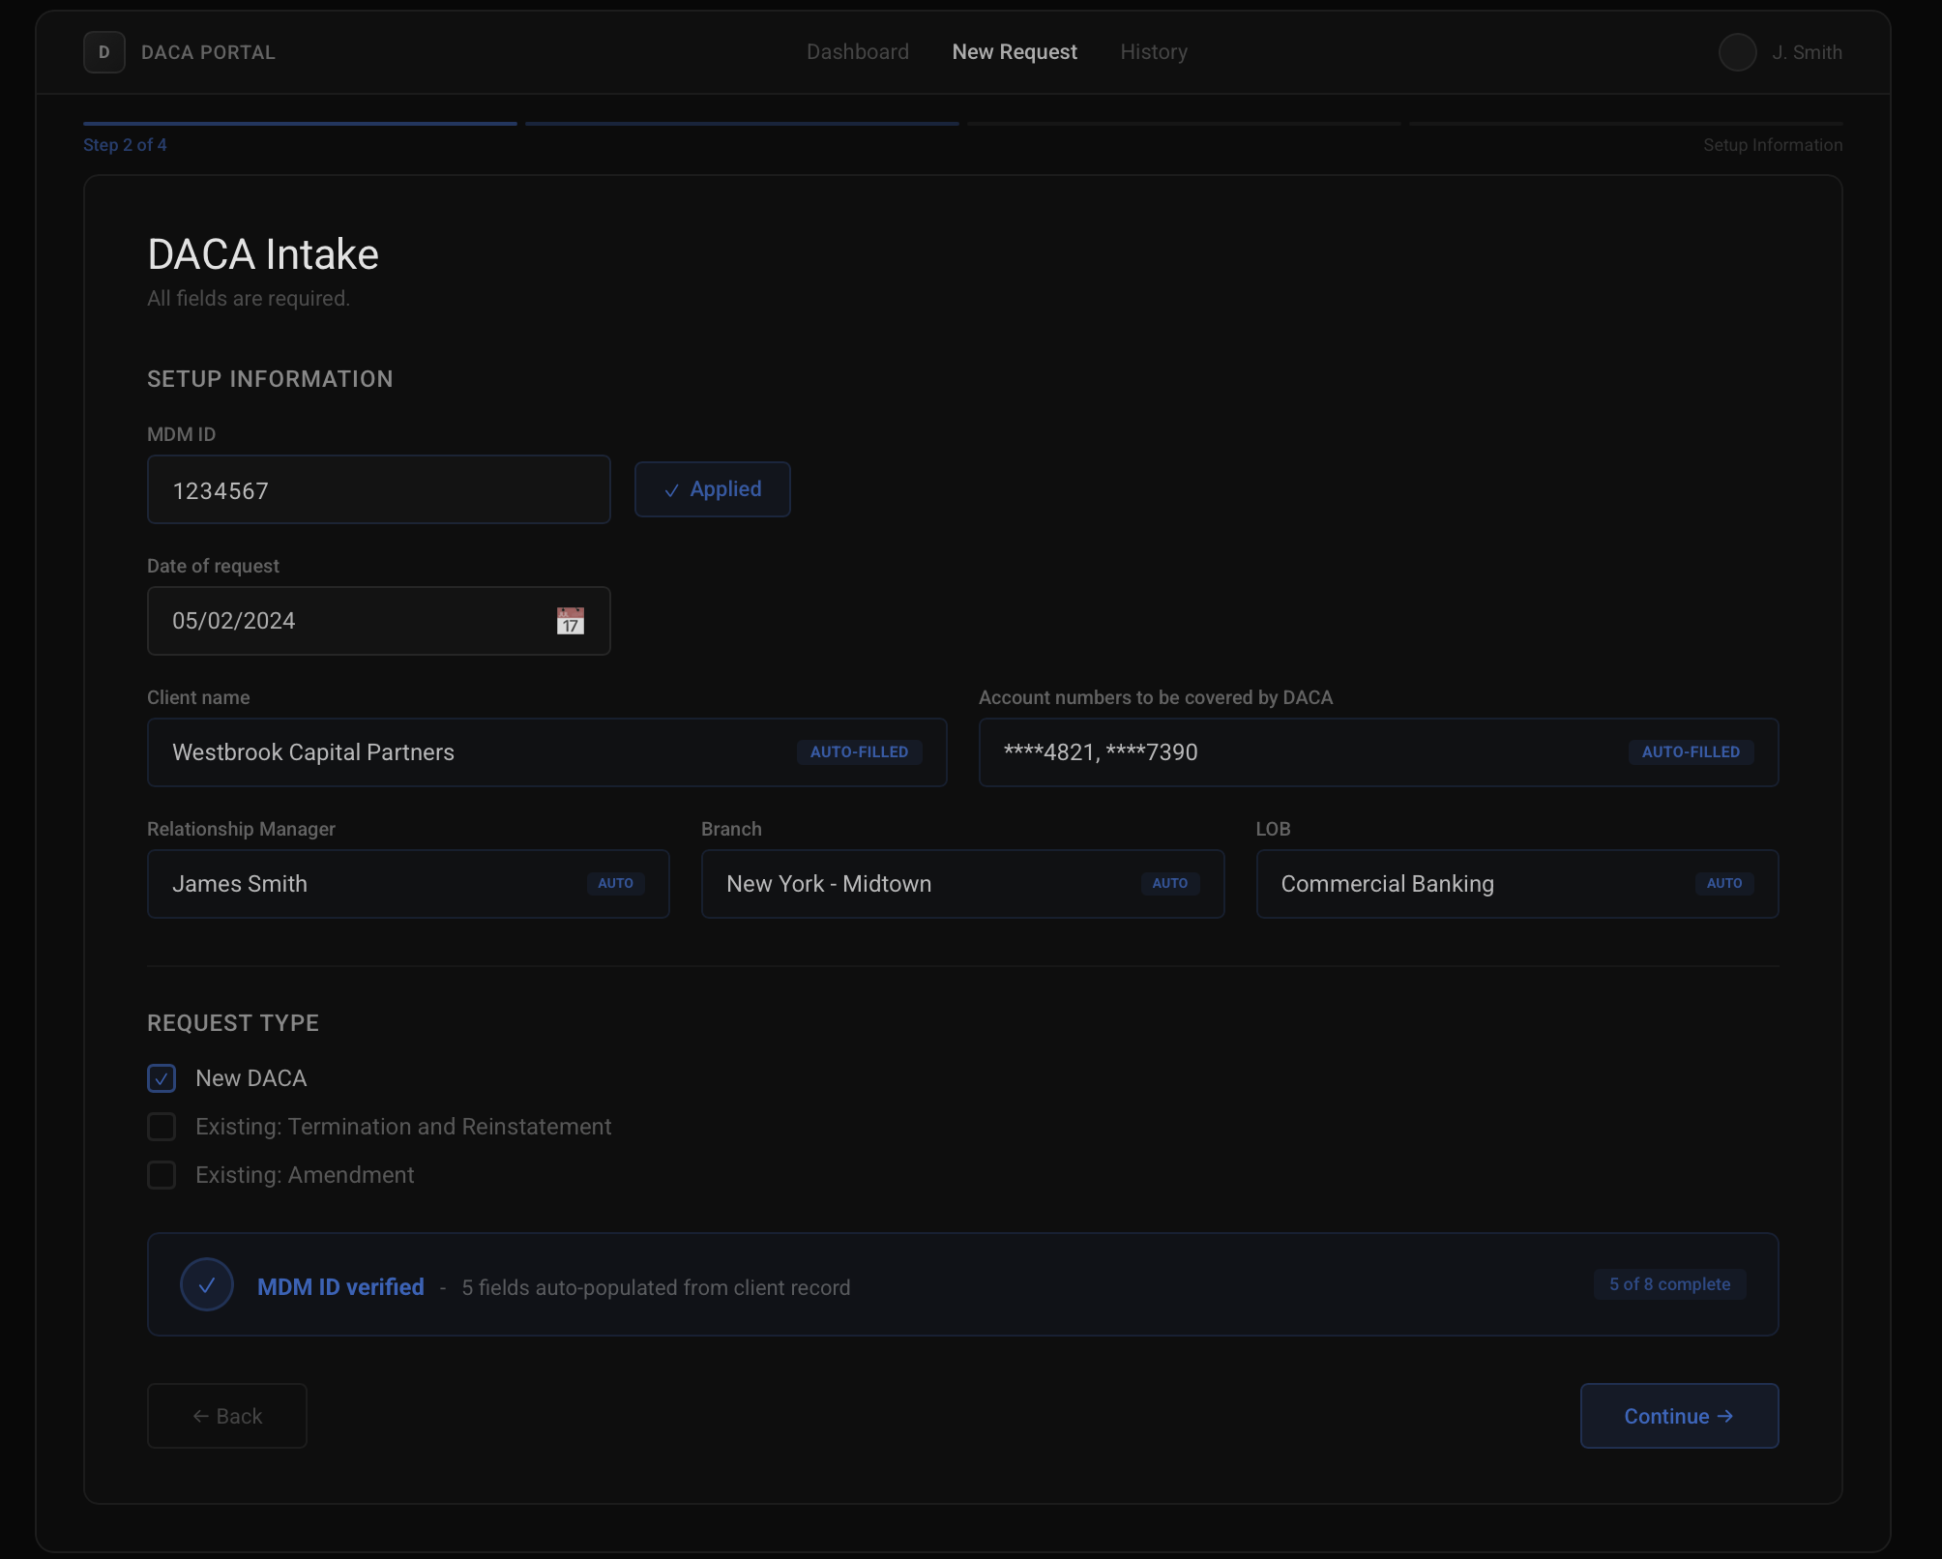This screenshot has width=1942, height=1559.
Task: Open the date picker calendar icon
Action: [571, 621]
